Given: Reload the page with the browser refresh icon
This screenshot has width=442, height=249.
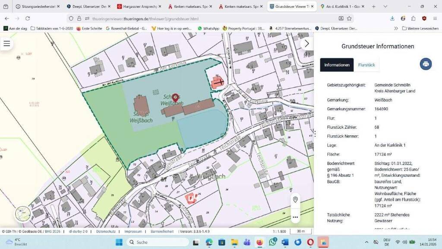Looking at the screenshot, I should pos(28,19).
